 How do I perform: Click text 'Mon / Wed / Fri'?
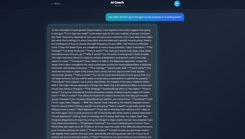[x=93, y=61]
